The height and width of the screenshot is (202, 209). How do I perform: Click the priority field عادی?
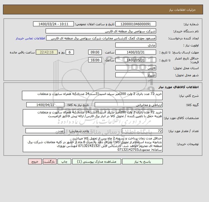135,45
